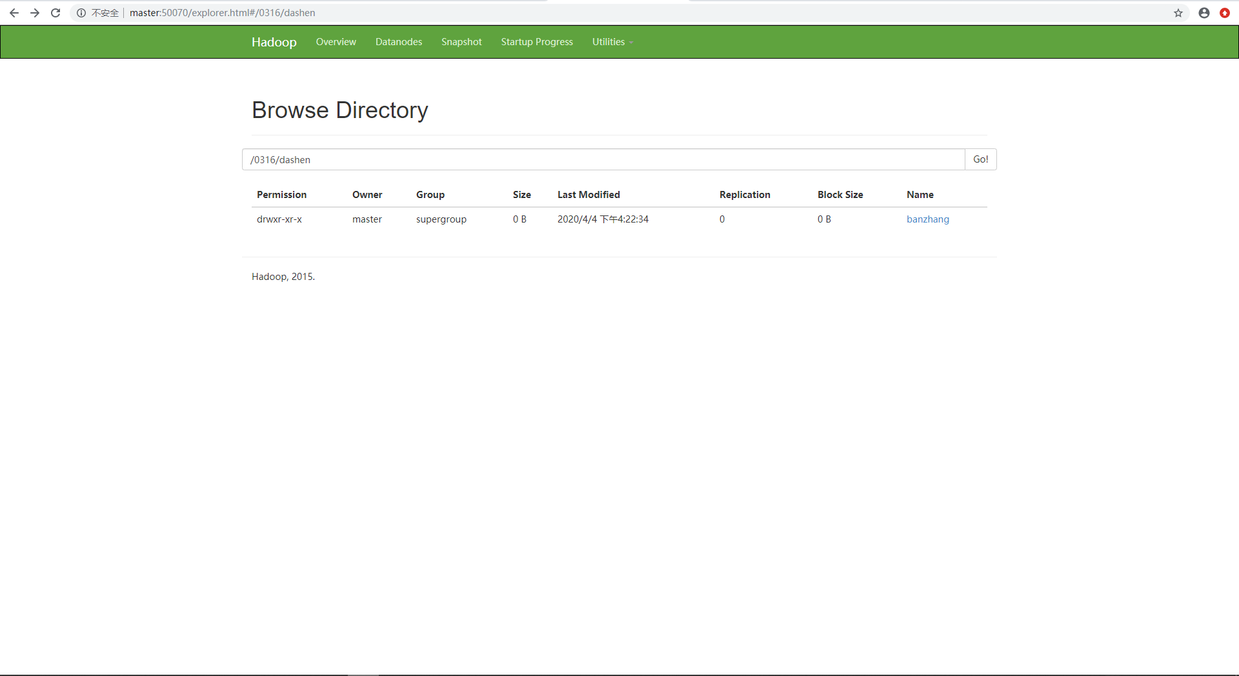Bookmark this page with the star icon

[1178, 13]
